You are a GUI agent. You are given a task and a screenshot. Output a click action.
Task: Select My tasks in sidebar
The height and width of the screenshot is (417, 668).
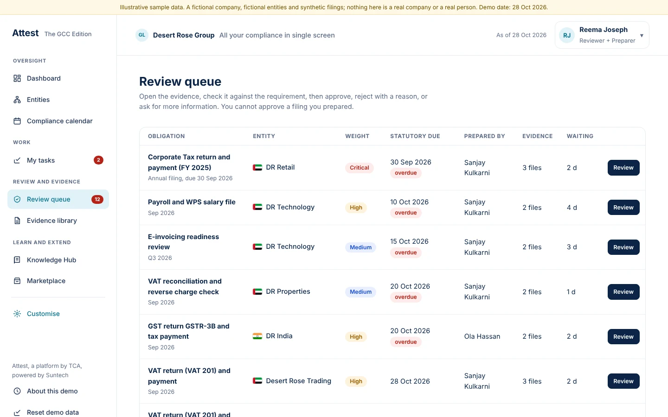[x=58, y=160]
